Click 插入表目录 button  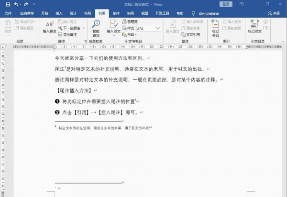pos(192,22)
